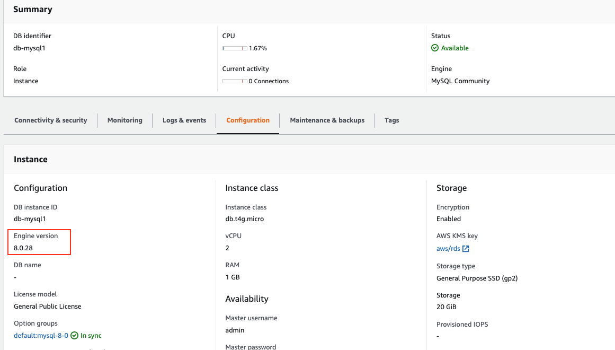
Task: Switch to the Monitoring tab
Action: 125,120
